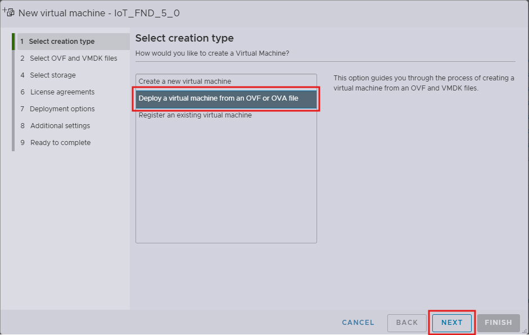529x335 pixels.
Task: Click the Back button
Action: point(407,323)
